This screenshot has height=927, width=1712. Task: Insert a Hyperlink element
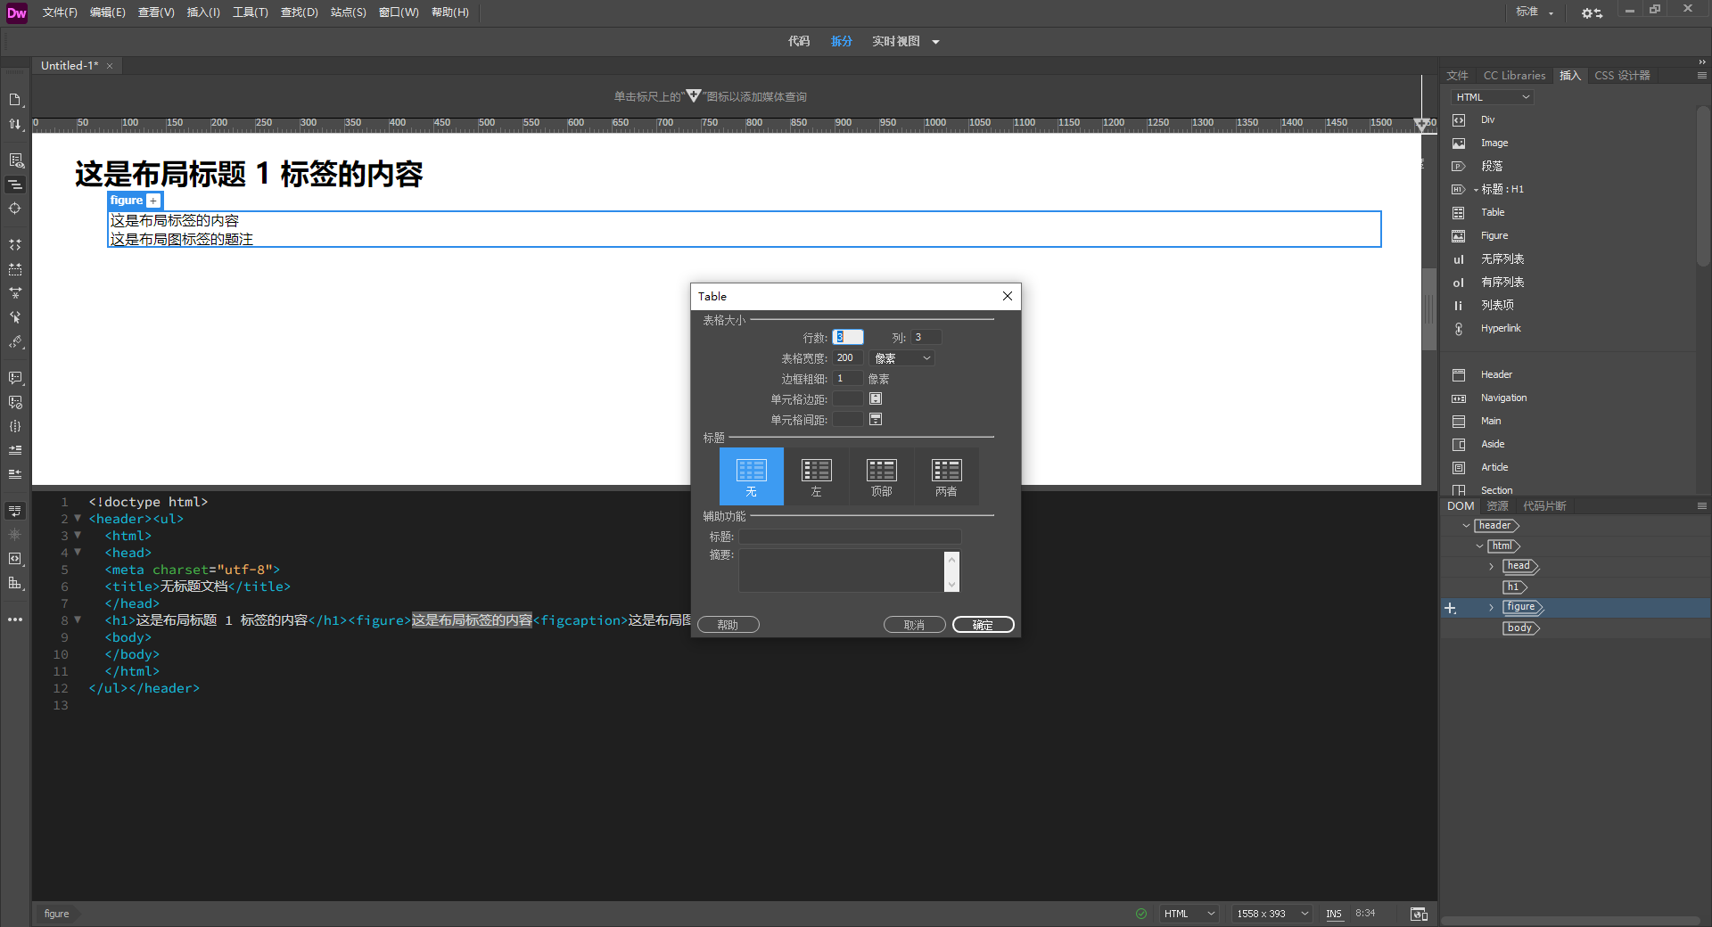point(1501,328)
